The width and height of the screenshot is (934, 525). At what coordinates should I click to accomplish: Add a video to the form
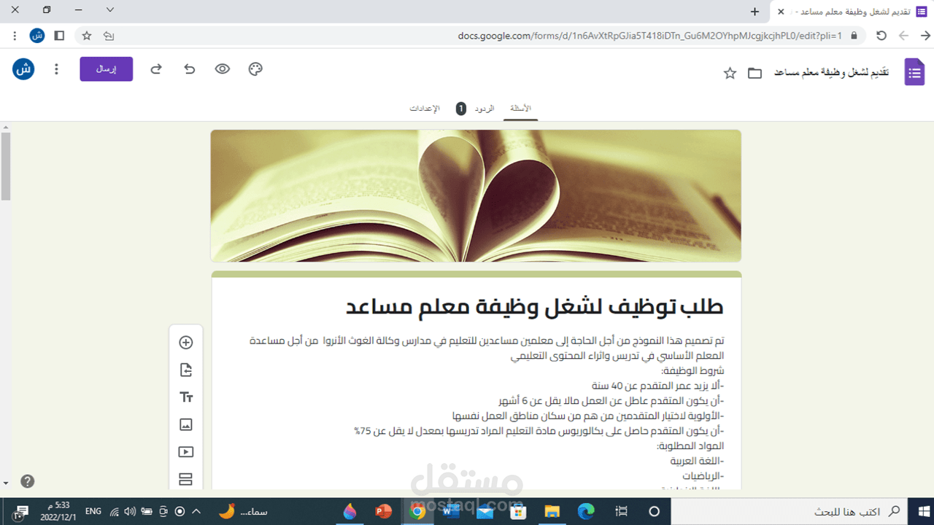click(186, 451)
